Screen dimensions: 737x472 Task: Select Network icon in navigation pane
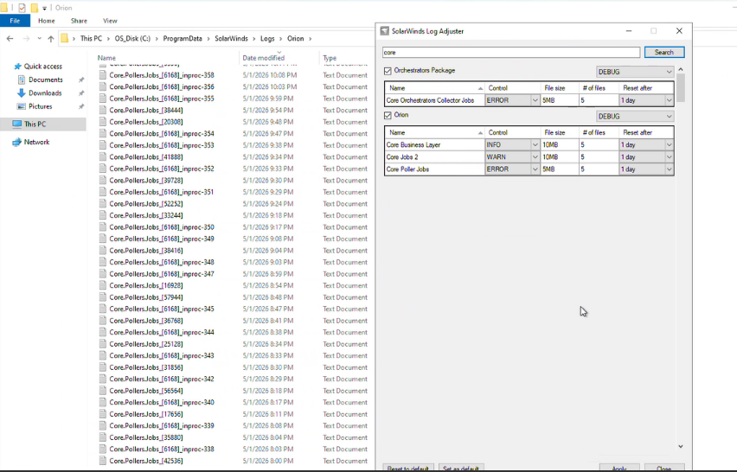(17, 142)
